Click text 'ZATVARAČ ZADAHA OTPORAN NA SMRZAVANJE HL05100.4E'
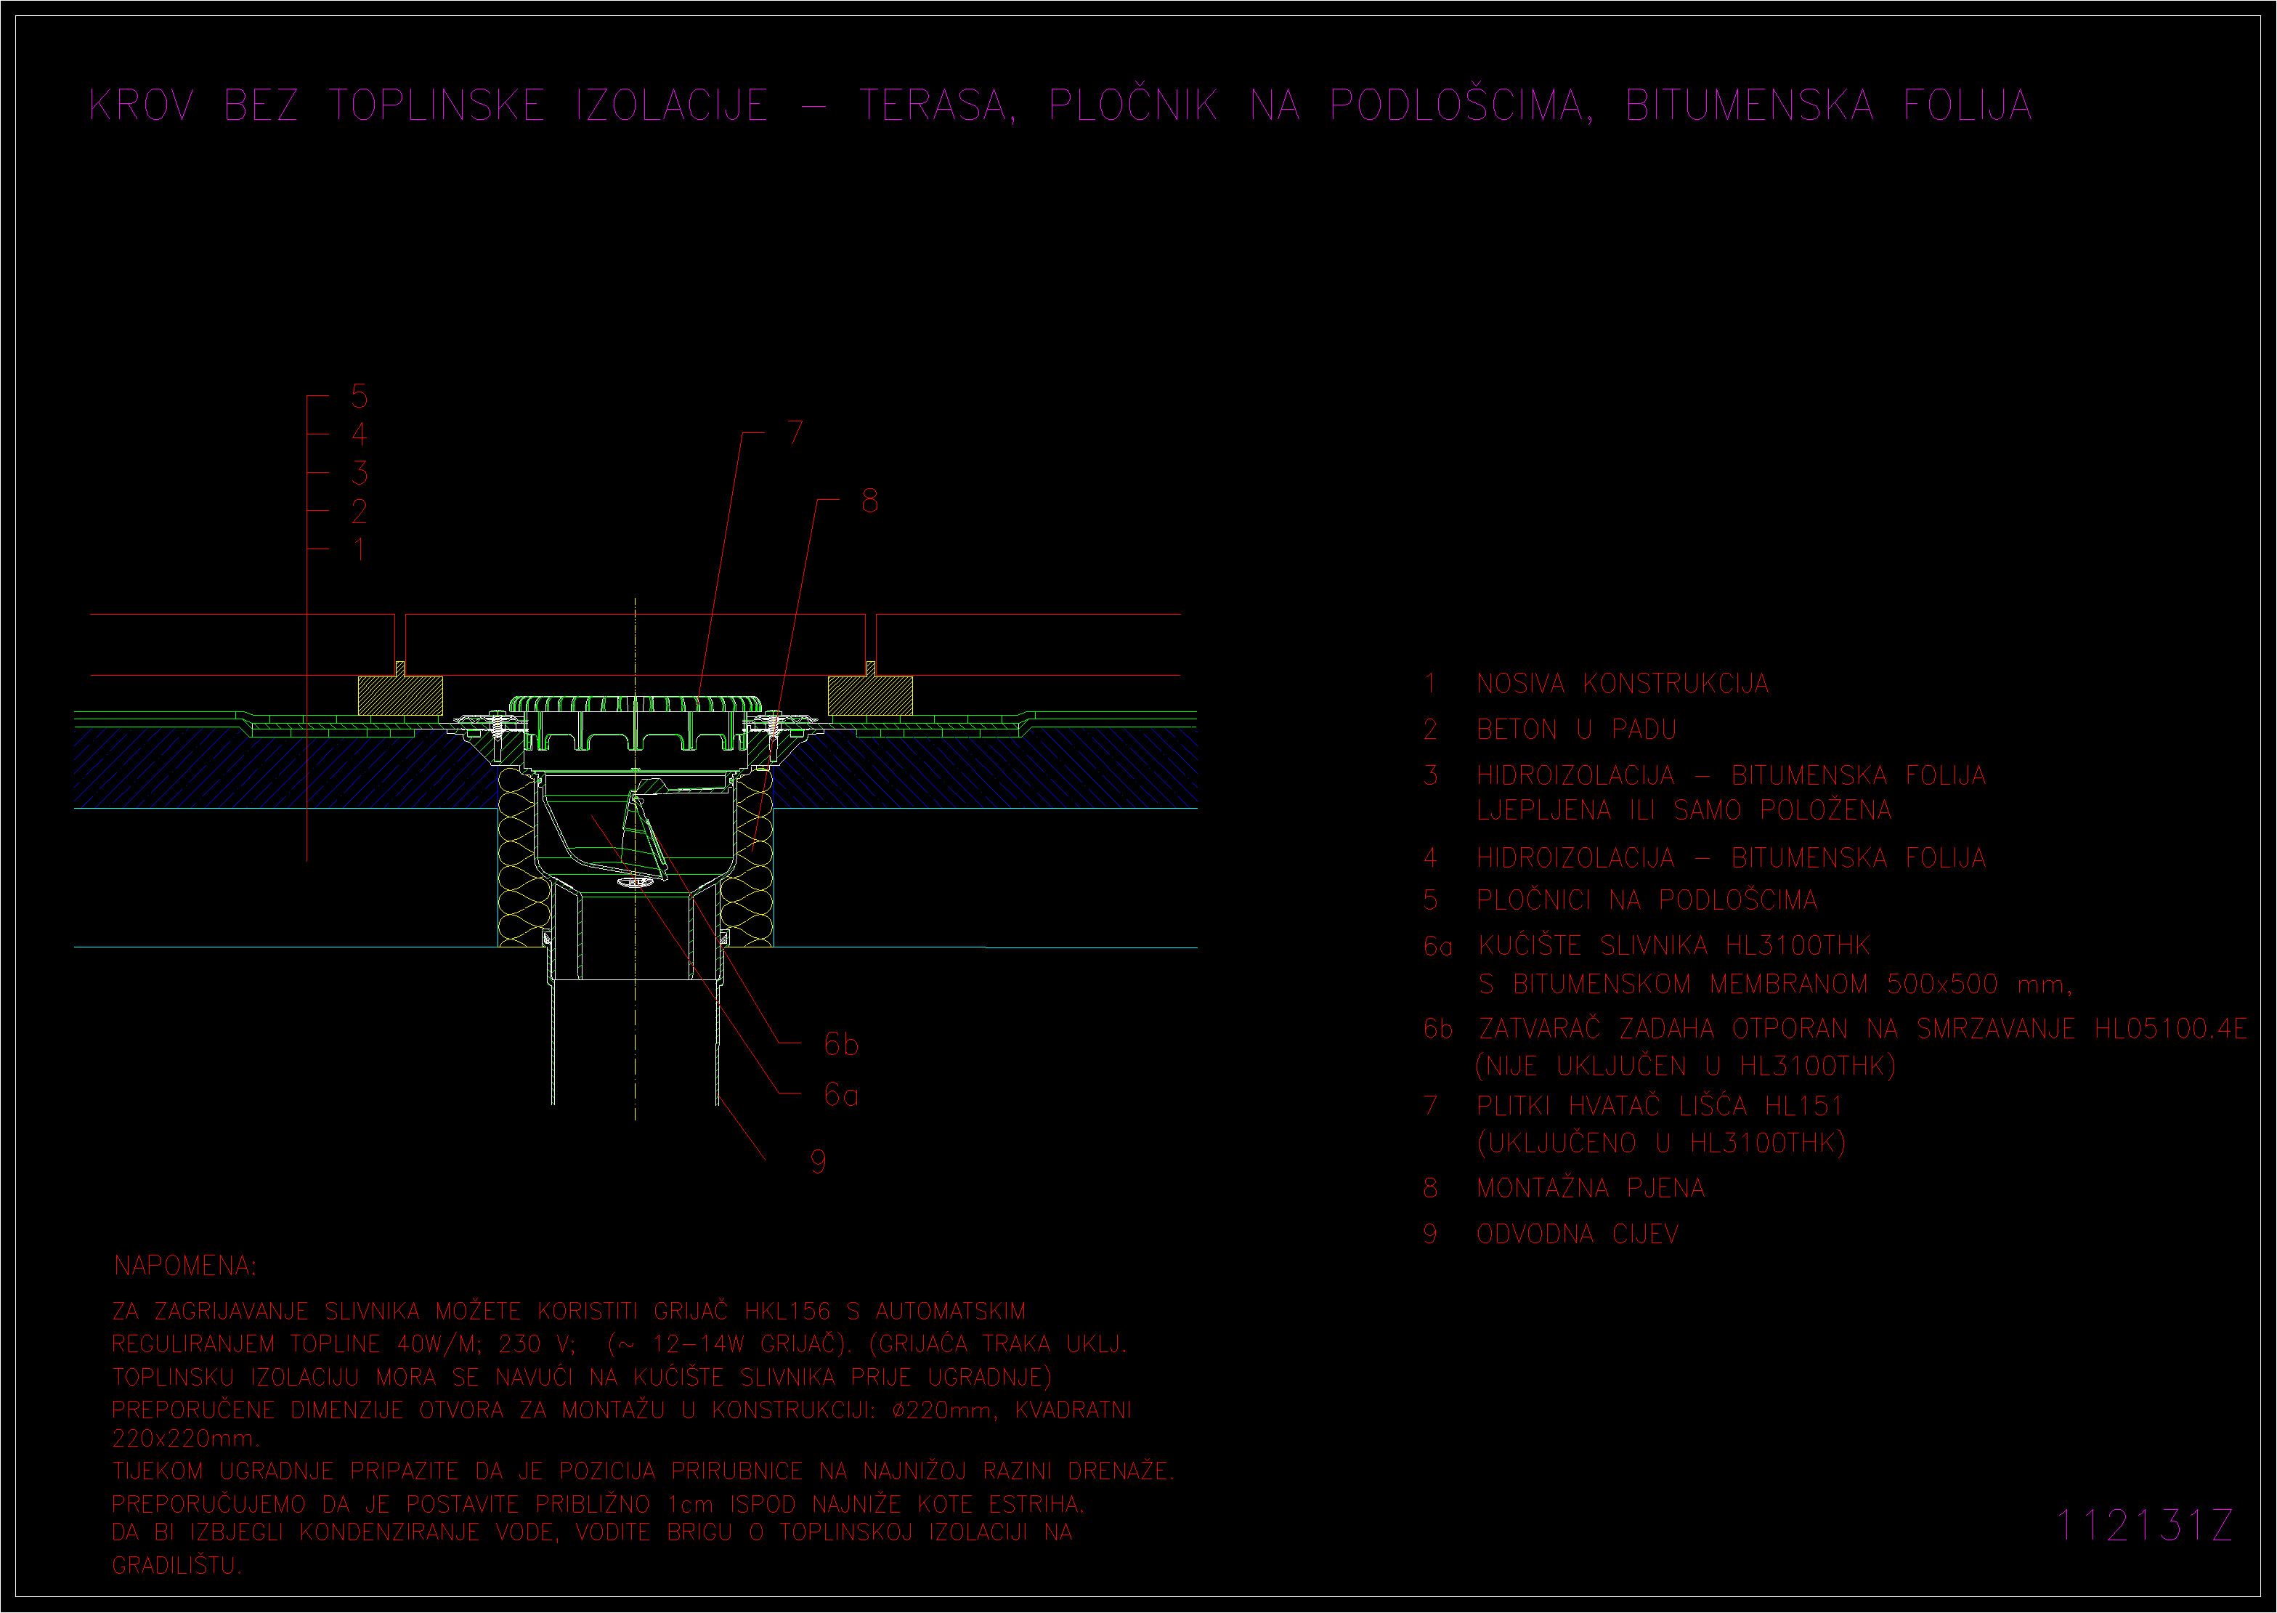Viewport: 2277px width, 1613px height. click(x=1862, y=1029)
